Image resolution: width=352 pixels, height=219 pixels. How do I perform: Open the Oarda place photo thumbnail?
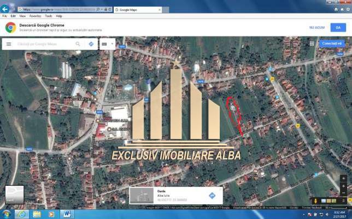142,196
